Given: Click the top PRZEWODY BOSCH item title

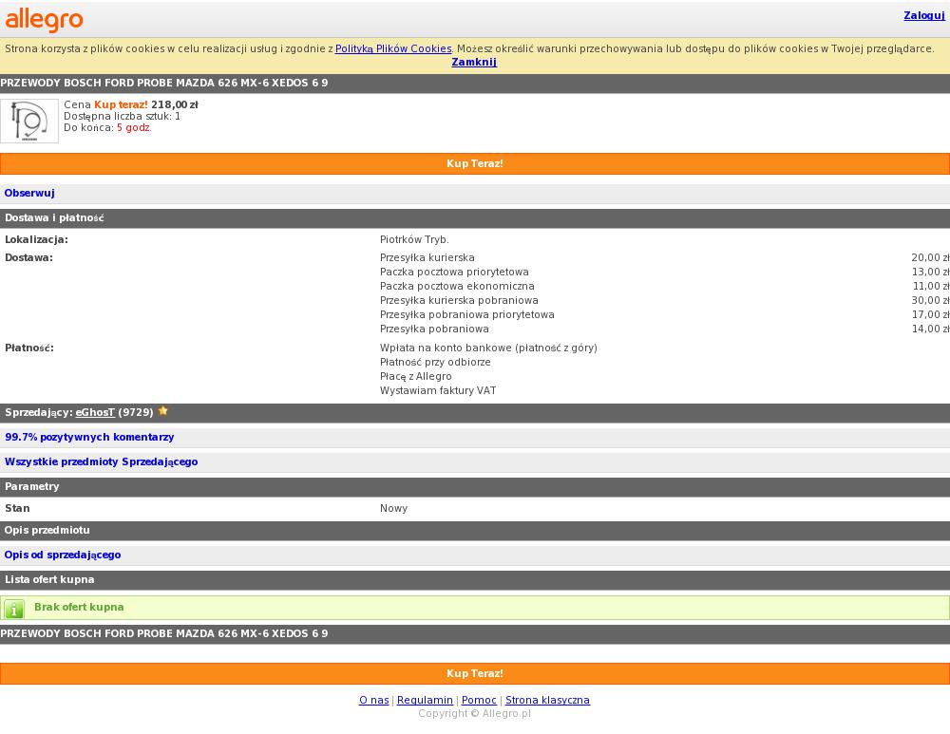Looking at the screenshot, I should [164, 83].
